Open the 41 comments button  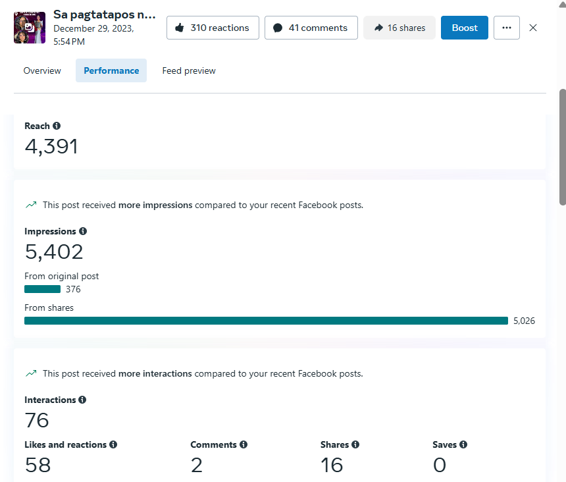point(311,28)
